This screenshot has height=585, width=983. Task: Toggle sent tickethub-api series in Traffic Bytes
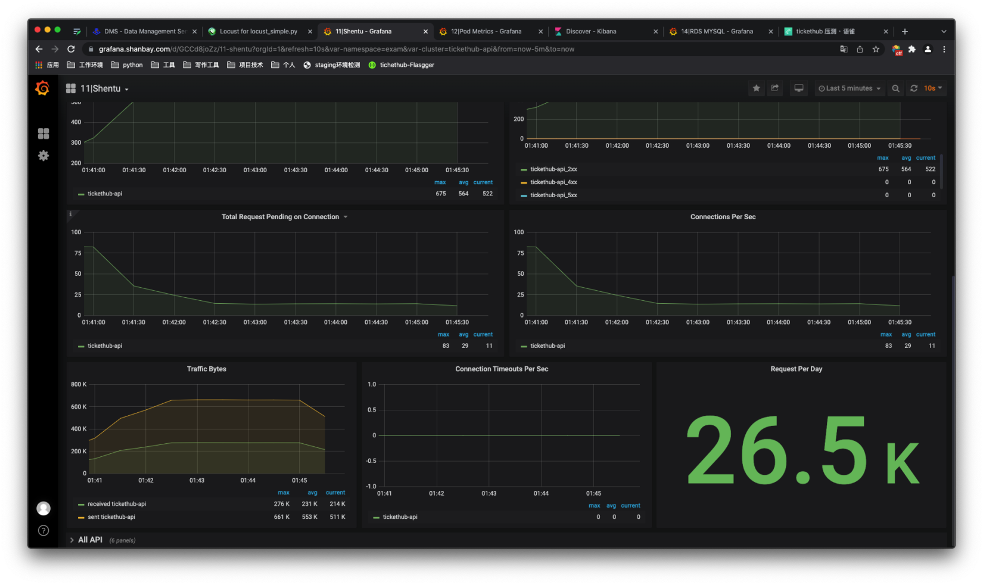click(111, 517)
